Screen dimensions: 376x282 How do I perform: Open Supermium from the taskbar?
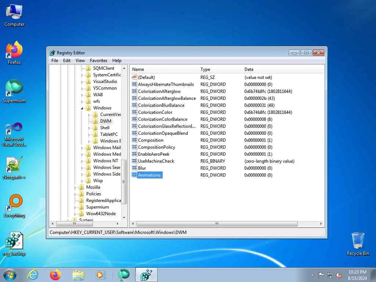124,274
